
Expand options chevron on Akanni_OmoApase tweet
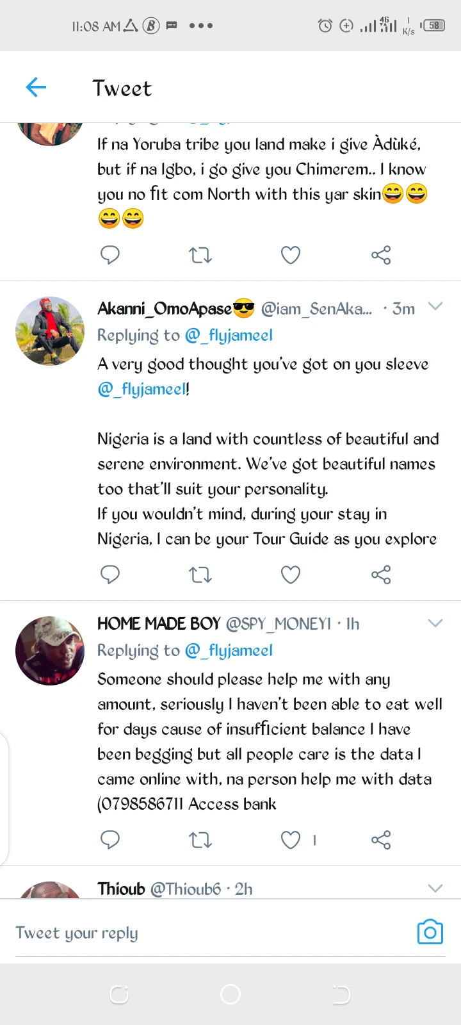(x=435, y=307)
